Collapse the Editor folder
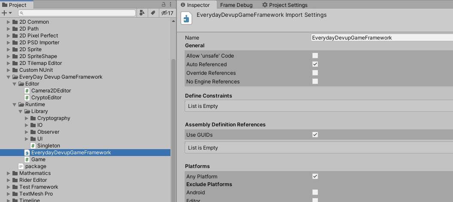Image resolution: width=453 pixels, height=202 pixels. coord(15,84)
